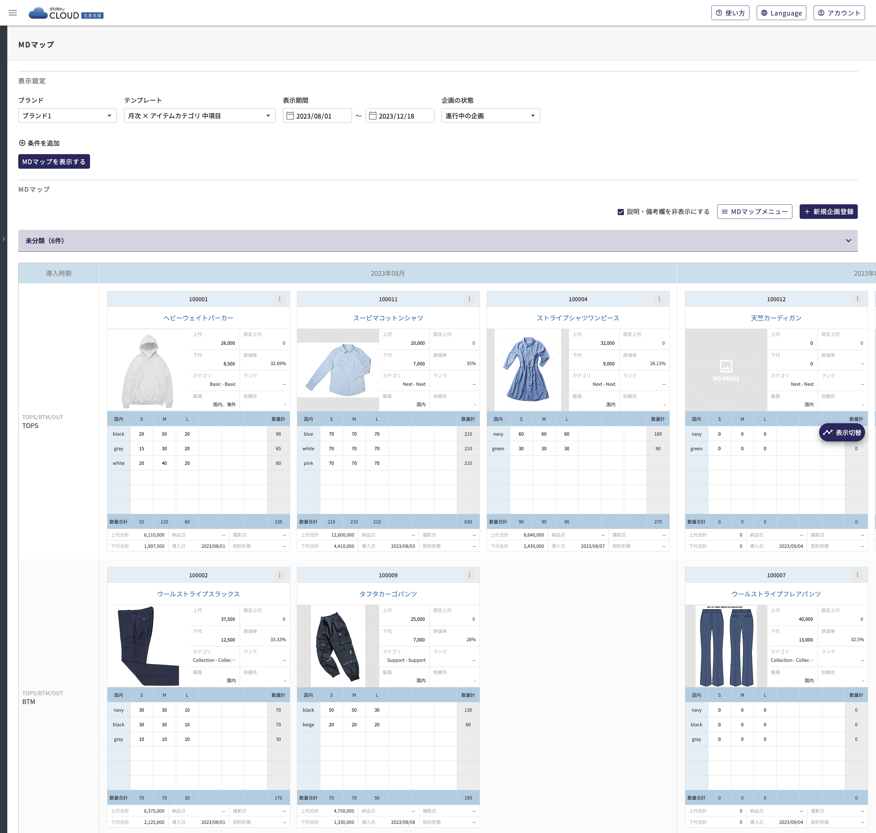Click the end date field 2023/12/18
This screenshot has height=833, width=876.
400,116
